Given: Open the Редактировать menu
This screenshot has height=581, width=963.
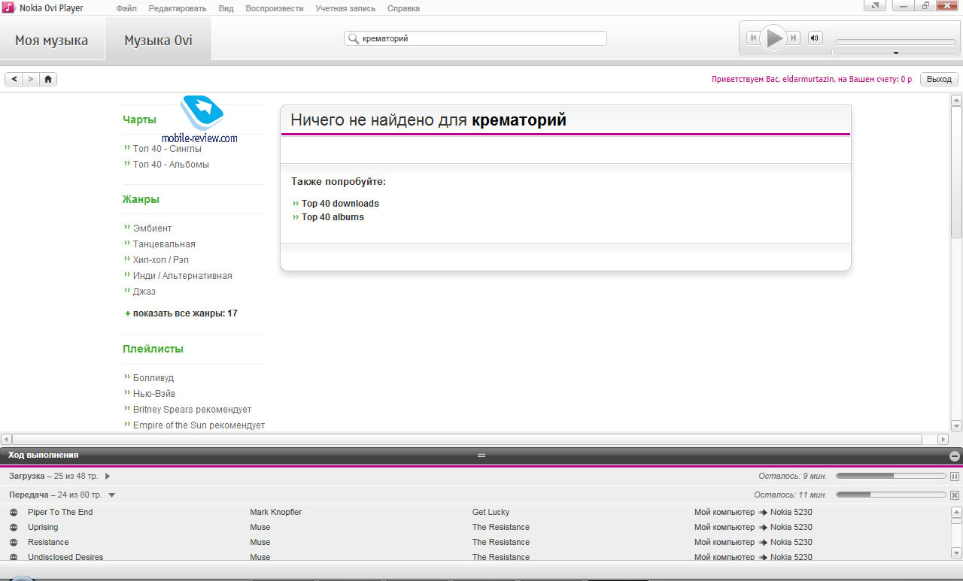Looking at the screenshot, I should (x=178, y=8).
